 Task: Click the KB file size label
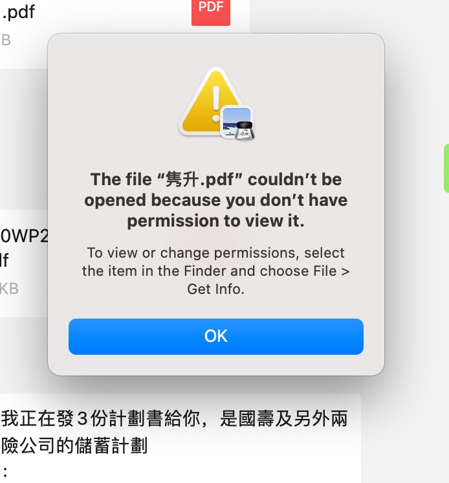pos(9,289)
